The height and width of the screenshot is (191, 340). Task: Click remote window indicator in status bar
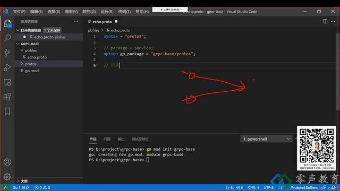(5, 187)
